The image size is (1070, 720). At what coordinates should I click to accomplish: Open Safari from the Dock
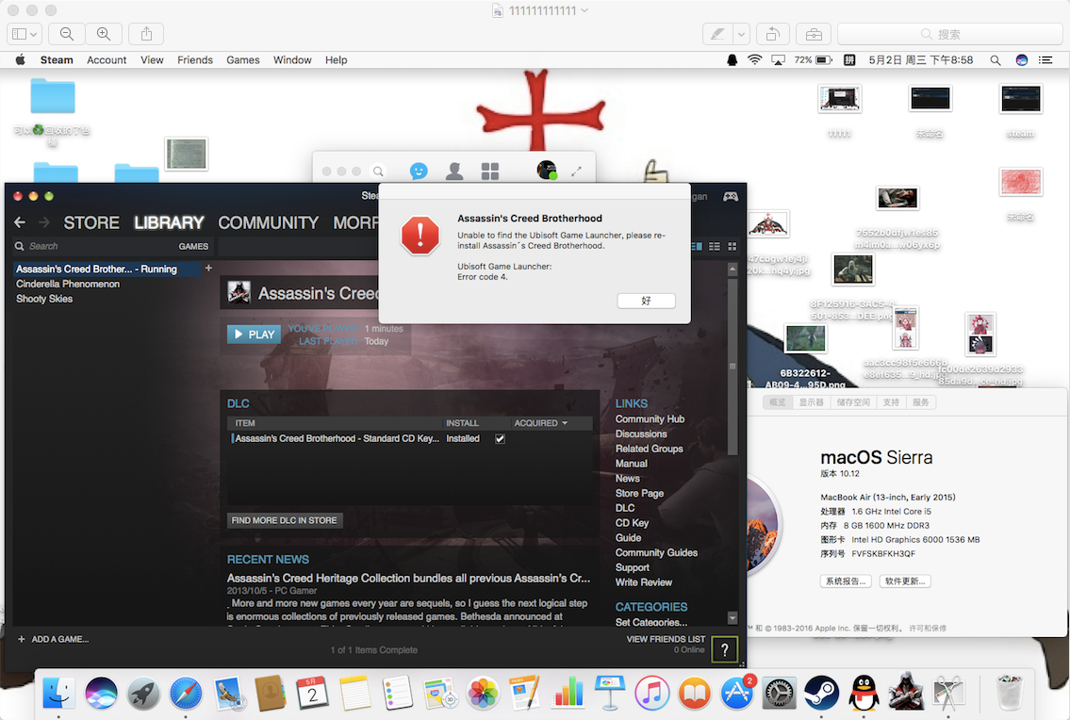(x=186, y=694)
